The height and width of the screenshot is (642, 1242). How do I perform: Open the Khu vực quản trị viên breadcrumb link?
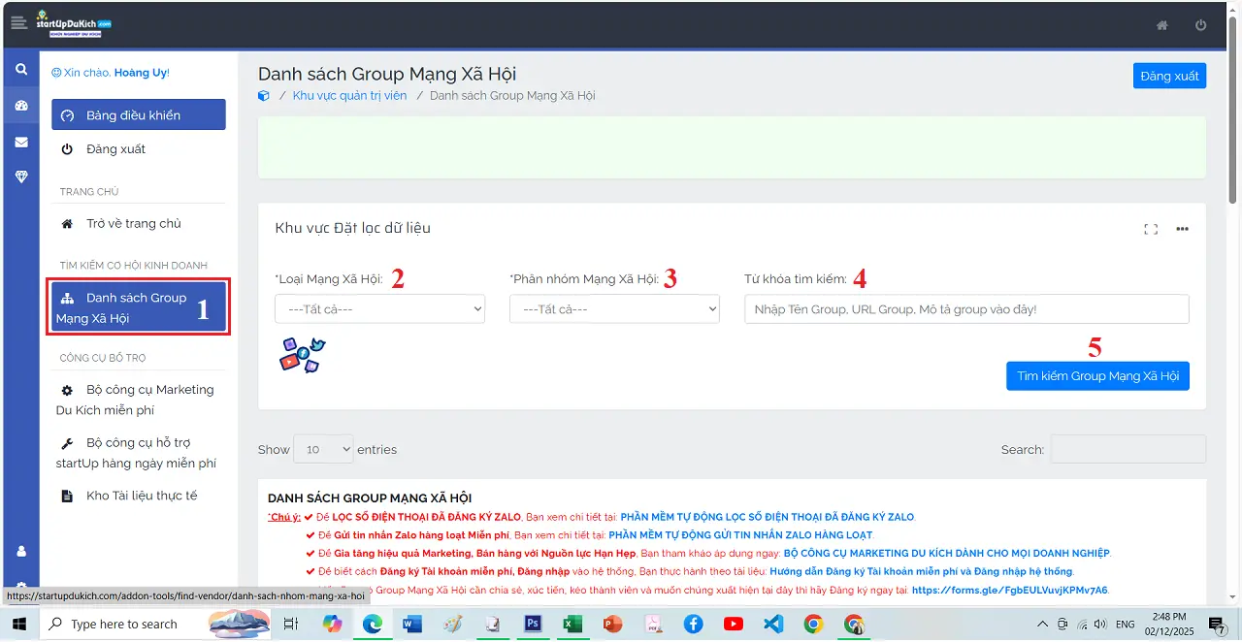[349, 96]
